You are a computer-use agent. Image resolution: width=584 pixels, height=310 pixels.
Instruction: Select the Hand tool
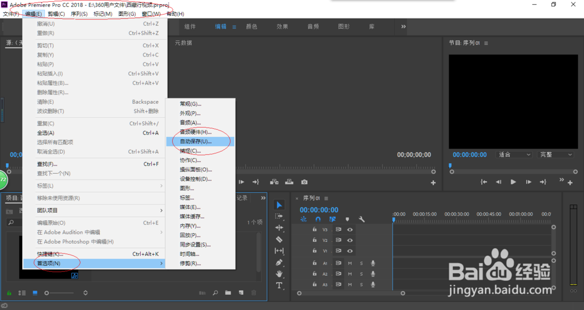279,274
